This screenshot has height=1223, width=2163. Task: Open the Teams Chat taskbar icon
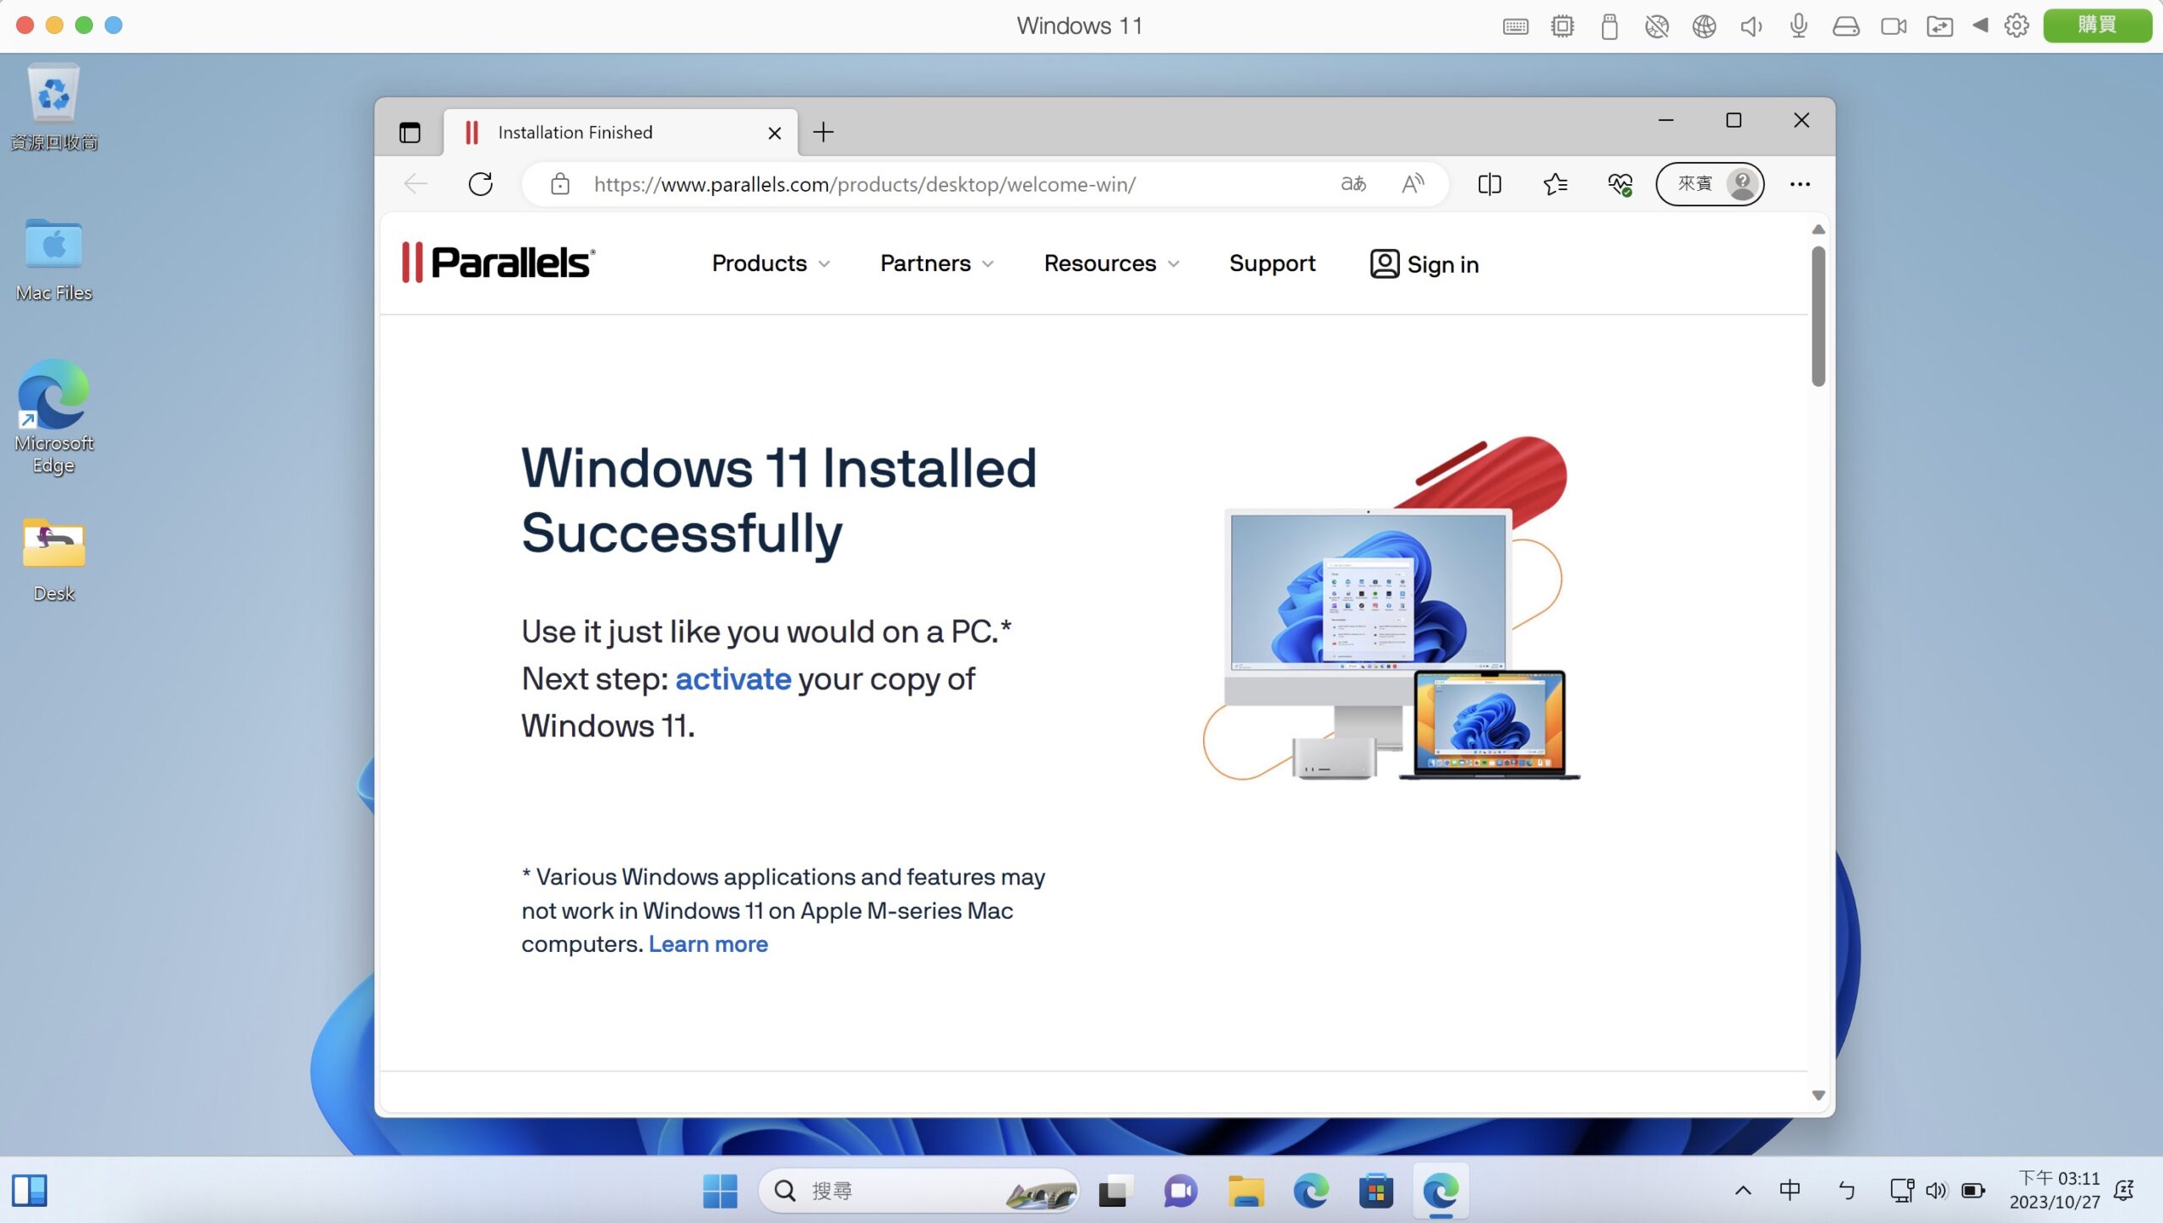click(x=1180, y=1191)
